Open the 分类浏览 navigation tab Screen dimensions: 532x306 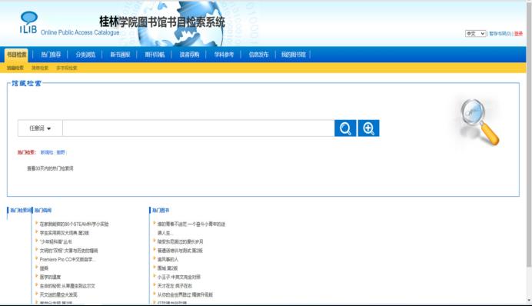85,55
